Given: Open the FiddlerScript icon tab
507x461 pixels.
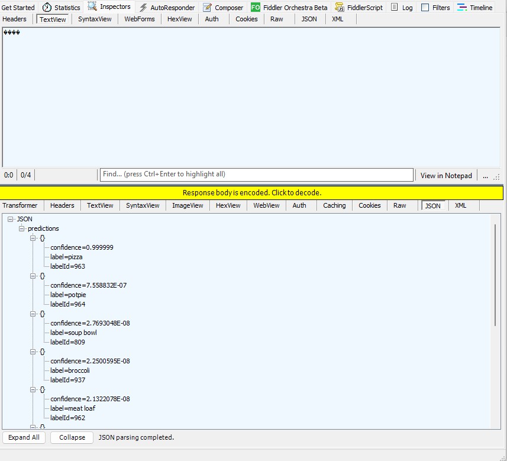Looking at the screenshot, I should (340, 8).
